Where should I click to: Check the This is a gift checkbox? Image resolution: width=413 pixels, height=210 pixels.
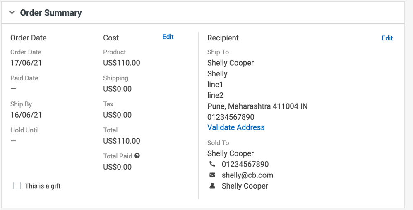point(17,186)
